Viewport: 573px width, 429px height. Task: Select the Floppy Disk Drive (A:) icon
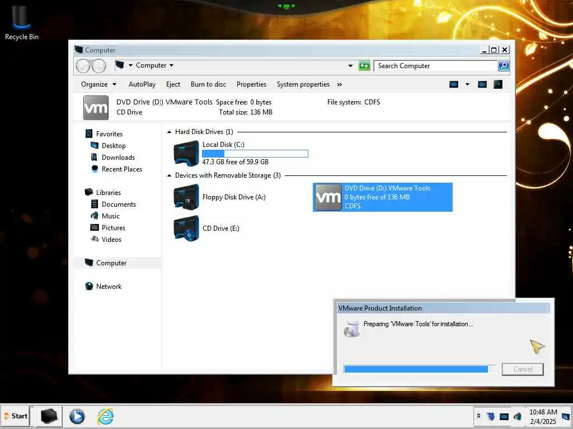[x=186, y=197]
